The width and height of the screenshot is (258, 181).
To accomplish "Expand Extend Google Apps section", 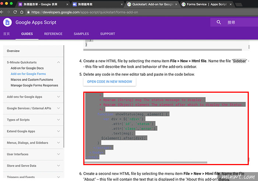I will click(x=58, y=131).
